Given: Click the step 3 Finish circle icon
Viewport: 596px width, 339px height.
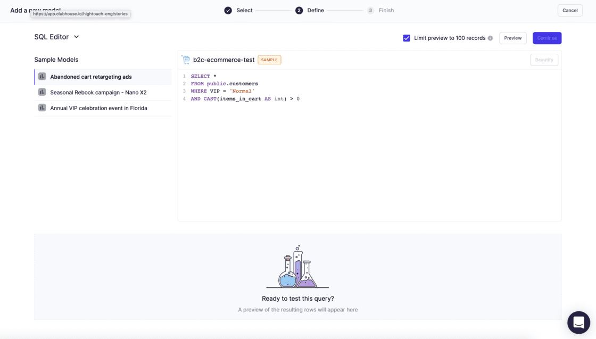Looking at the screenshot, I should coord(370,11).
